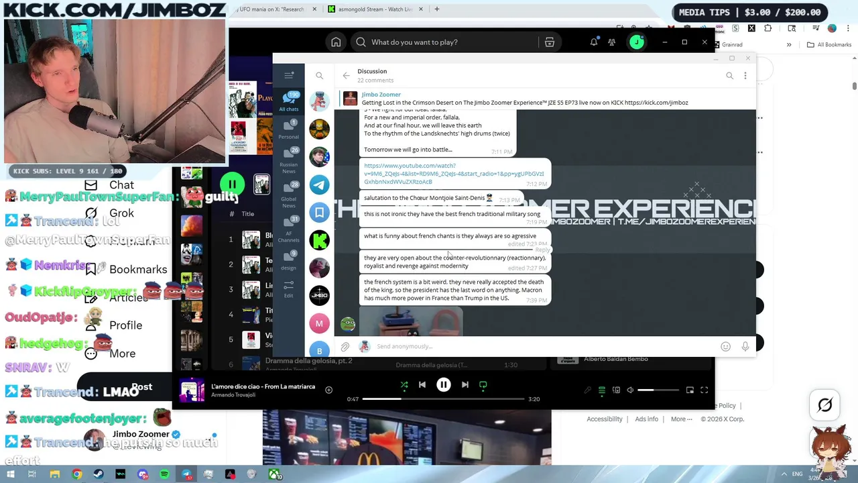Switch to the asmongold Stream browser tab
Image resolution: width=858 pixels, height=483 pixels.
tap(375, 9)
